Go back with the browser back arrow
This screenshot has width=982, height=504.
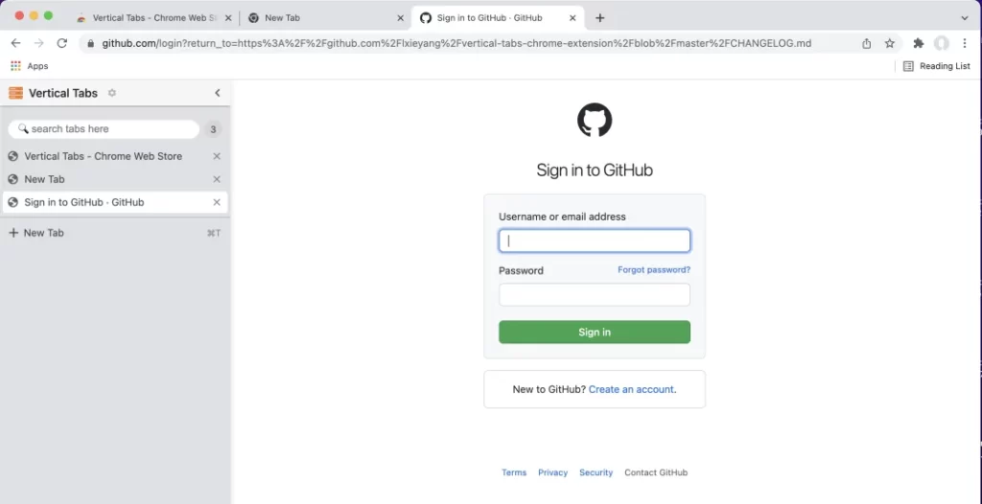click(15, 43)
